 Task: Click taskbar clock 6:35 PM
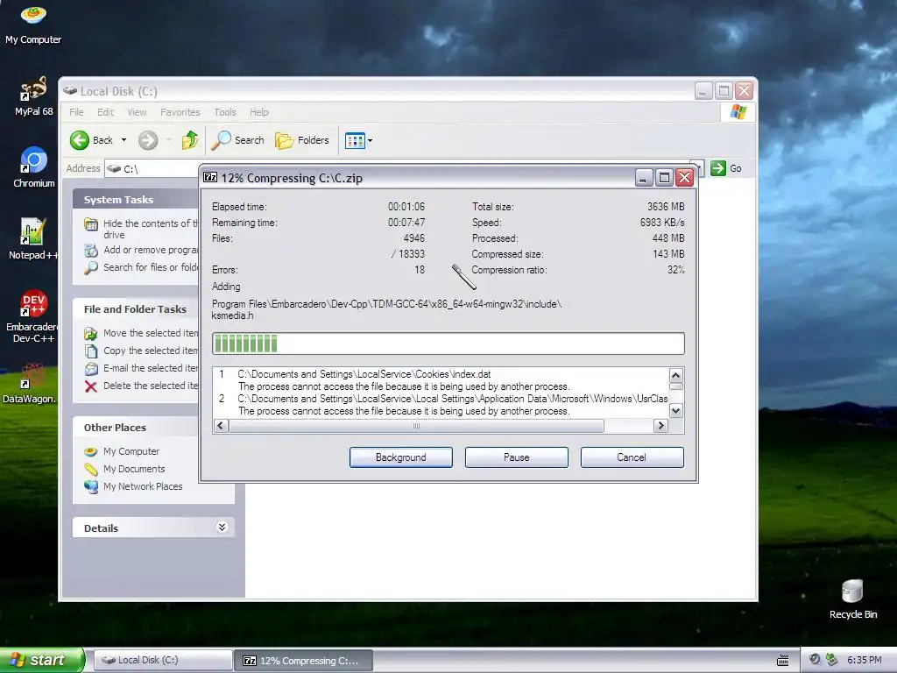click(864, 661)
